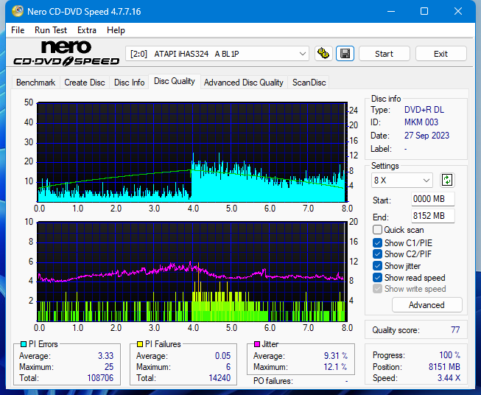Click the PO failures label

click(273, 381)
